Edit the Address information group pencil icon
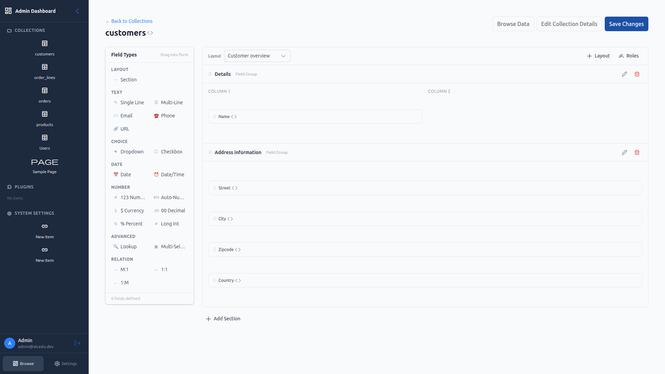Image resolution: width=665 pixels, height=374 pixels. tap(624, 152)
